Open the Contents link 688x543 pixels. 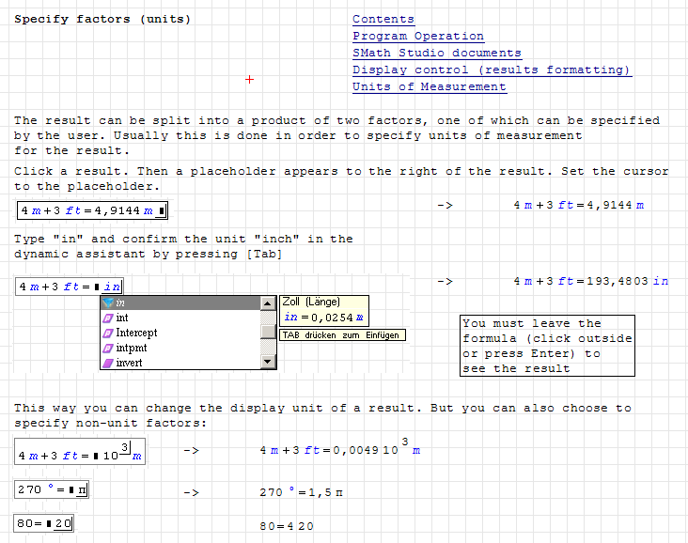pos(383,19)
